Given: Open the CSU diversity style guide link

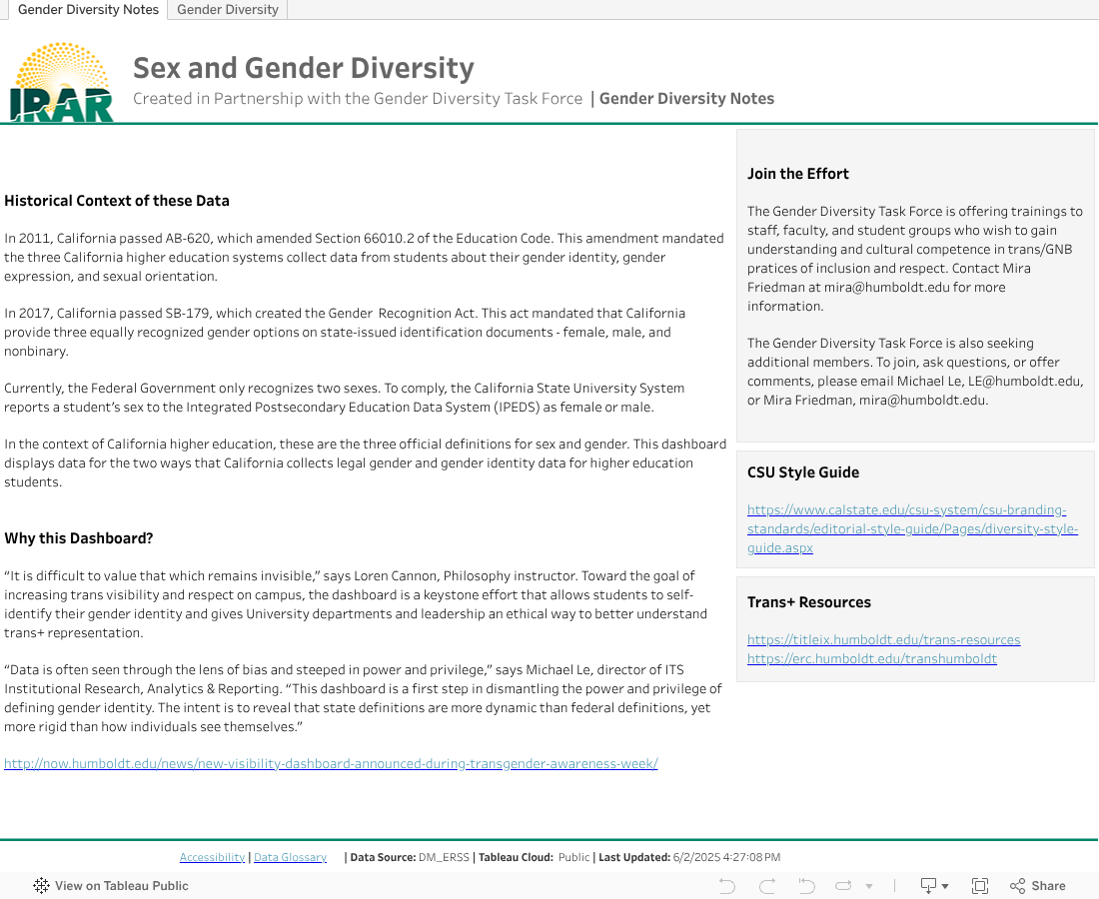Looking at the screenshot, I should click(912, 529).
